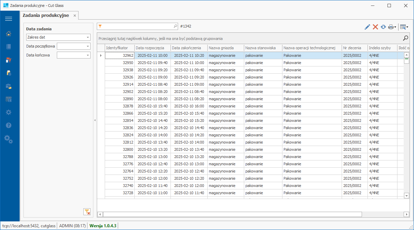Screen dimensions: 414x230
Task: Click the printer icon in the toolbar
Action: 391,27
